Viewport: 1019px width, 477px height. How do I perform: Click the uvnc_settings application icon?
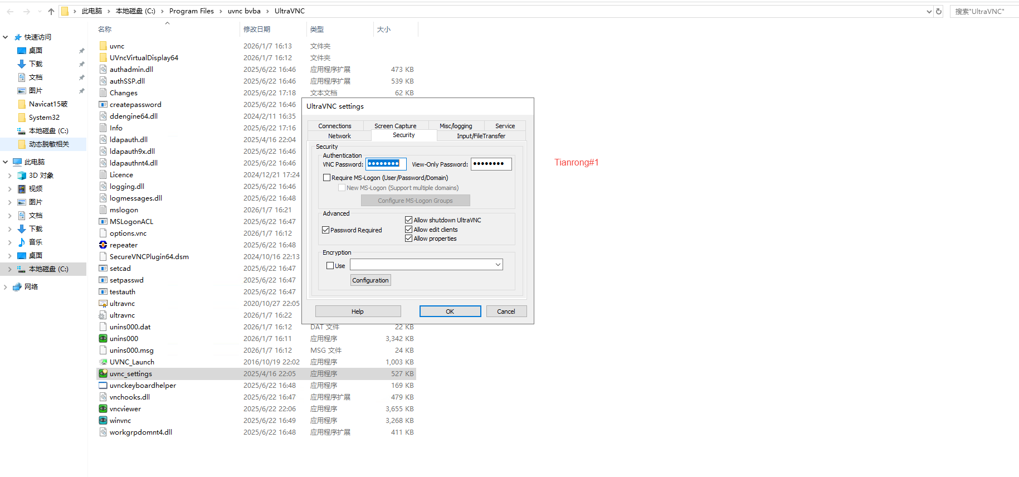[x=103, y=373]
